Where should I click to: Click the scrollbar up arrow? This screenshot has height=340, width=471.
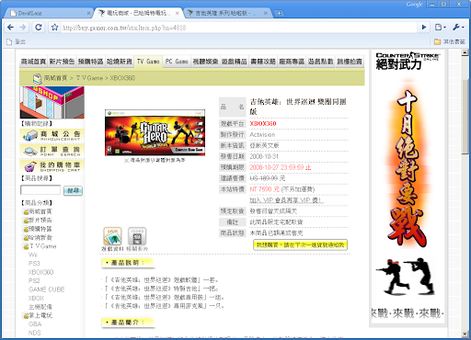(465, 53)
